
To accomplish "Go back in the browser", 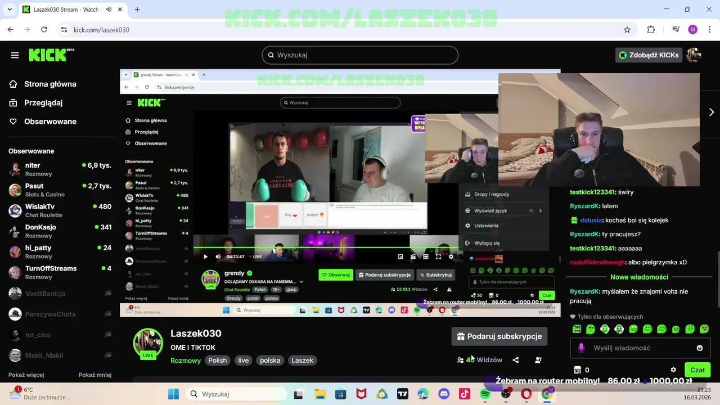I will [10, 29].
